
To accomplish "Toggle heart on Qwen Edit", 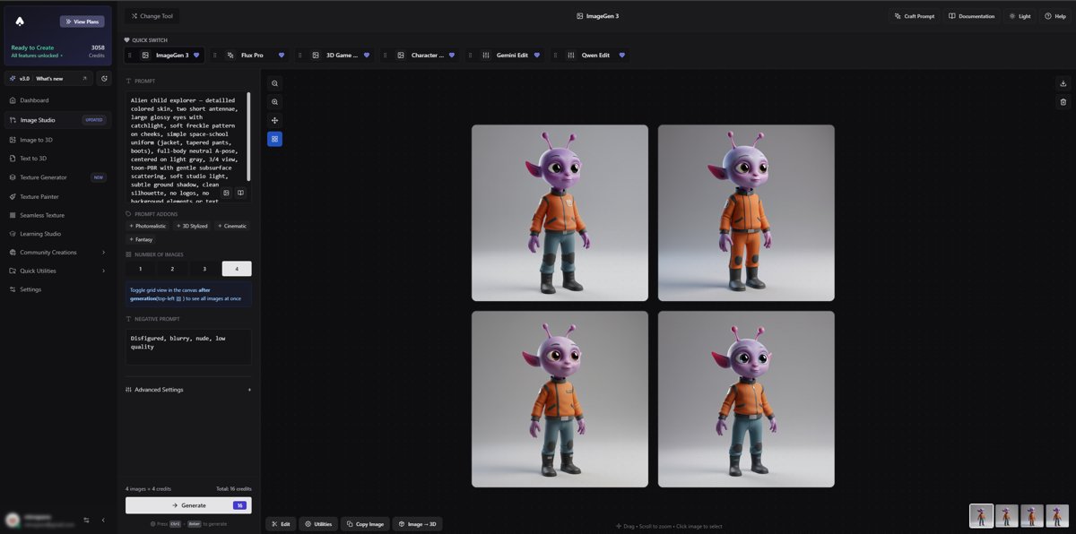I will click(621, 56).
